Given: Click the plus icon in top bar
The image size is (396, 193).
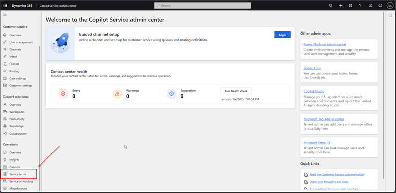Looking at the screenshot, I should [341, 5].
